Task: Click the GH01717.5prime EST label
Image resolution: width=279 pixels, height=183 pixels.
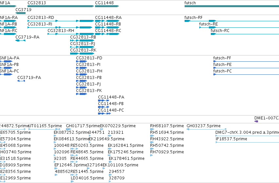Action: [x=83, y=126]
